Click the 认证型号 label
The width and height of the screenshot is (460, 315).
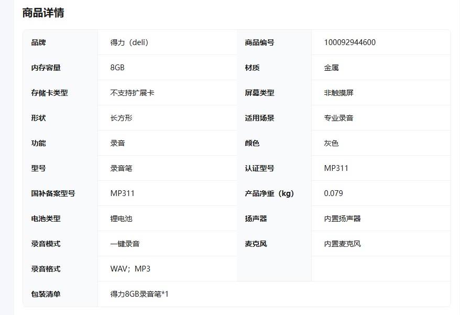click(260, 169)
